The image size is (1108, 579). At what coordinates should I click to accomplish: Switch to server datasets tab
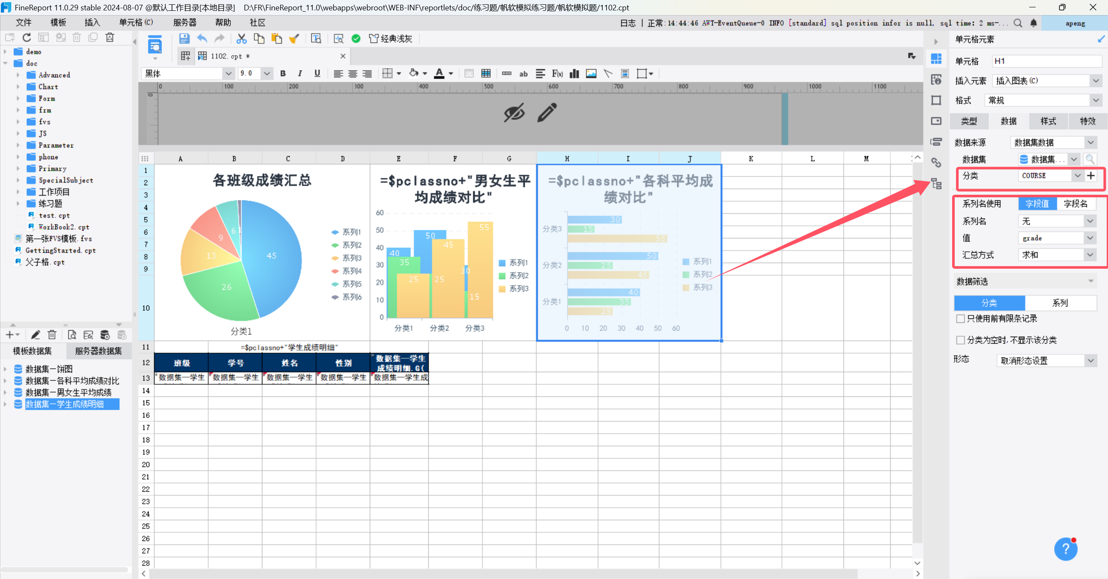98,351
